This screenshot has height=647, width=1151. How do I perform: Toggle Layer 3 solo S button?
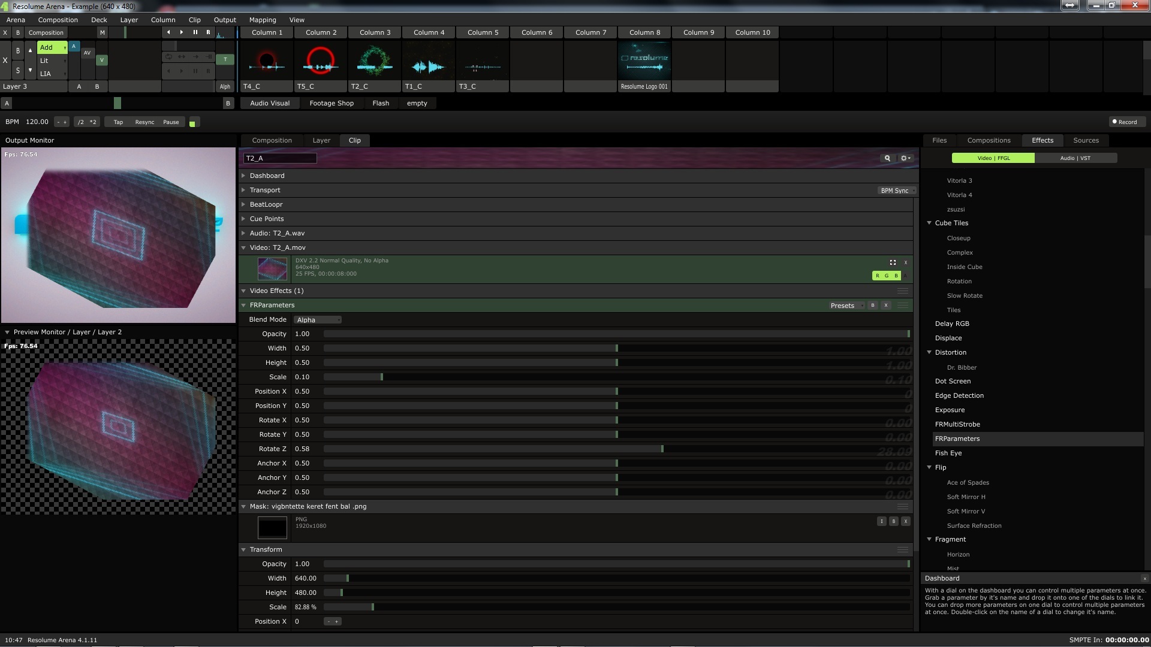[x=18, y=71]
